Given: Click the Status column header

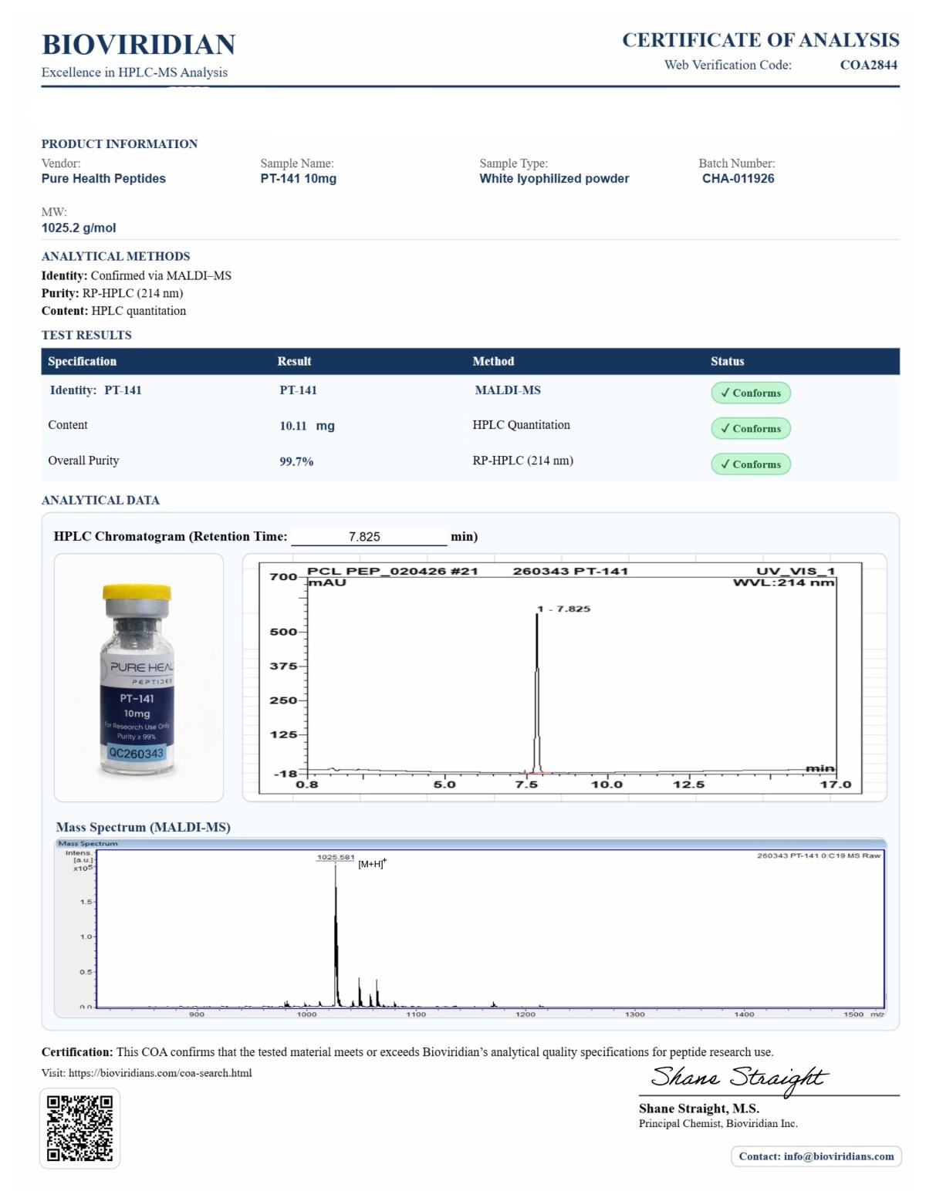Looking at the screenshot, I should tap(727, 361).
